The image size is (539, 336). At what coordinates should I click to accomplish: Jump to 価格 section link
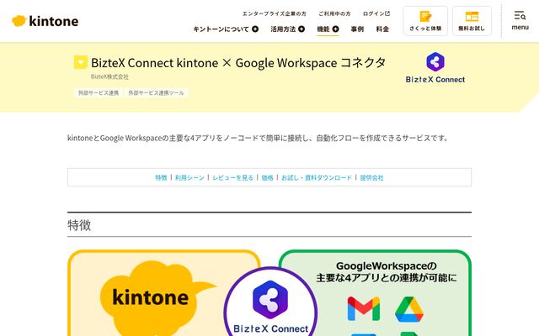(267, 177)
